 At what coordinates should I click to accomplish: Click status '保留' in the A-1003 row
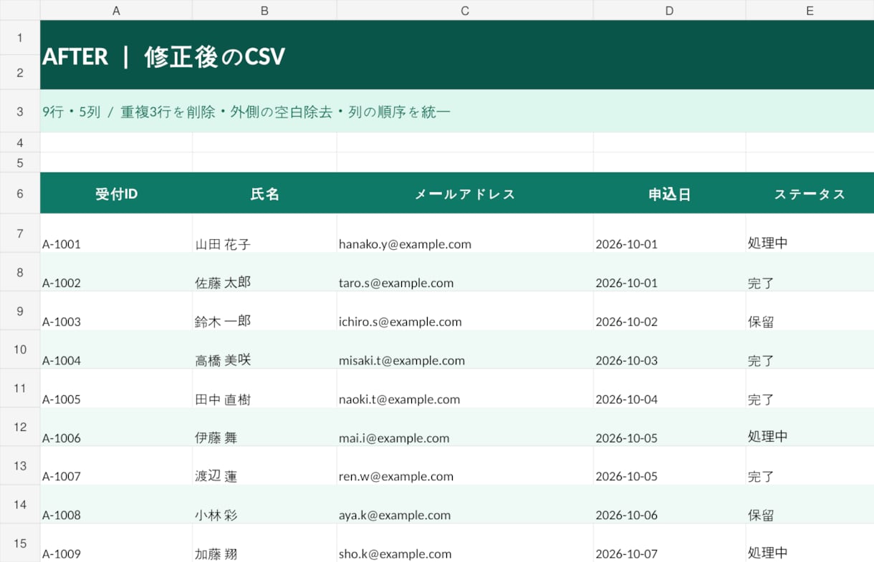[x=810, y=311]
